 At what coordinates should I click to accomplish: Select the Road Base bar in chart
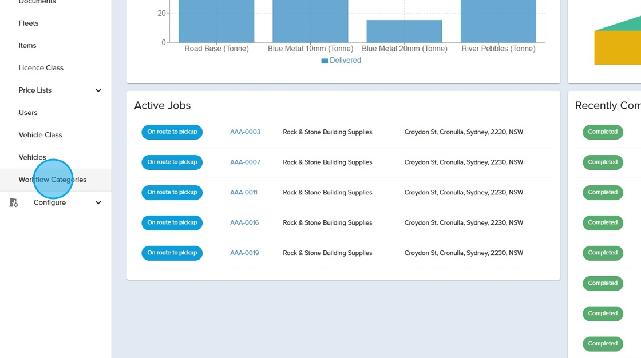(x=216, y=21)
